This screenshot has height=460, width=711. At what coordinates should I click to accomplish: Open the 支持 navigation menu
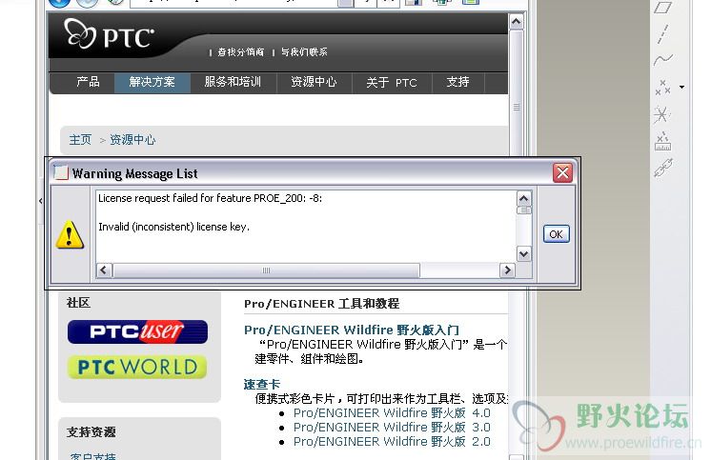tap(458, 82)
